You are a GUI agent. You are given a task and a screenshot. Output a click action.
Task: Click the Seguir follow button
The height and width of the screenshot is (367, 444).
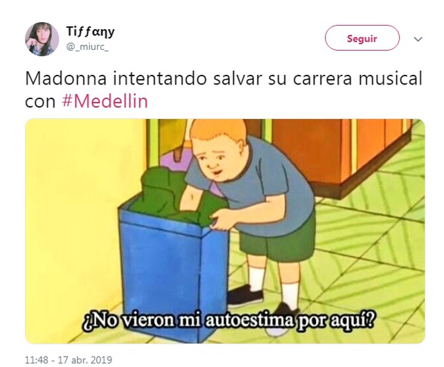click(362, 38)
